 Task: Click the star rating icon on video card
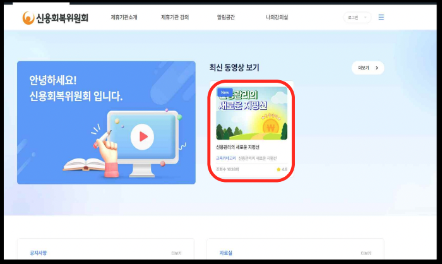click(x=278, y=169)
